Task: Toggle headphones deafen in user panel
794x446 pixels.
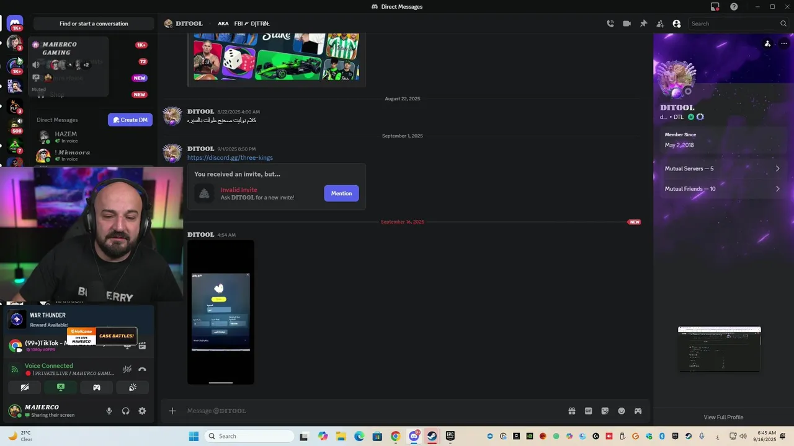Action: [126, 411]
